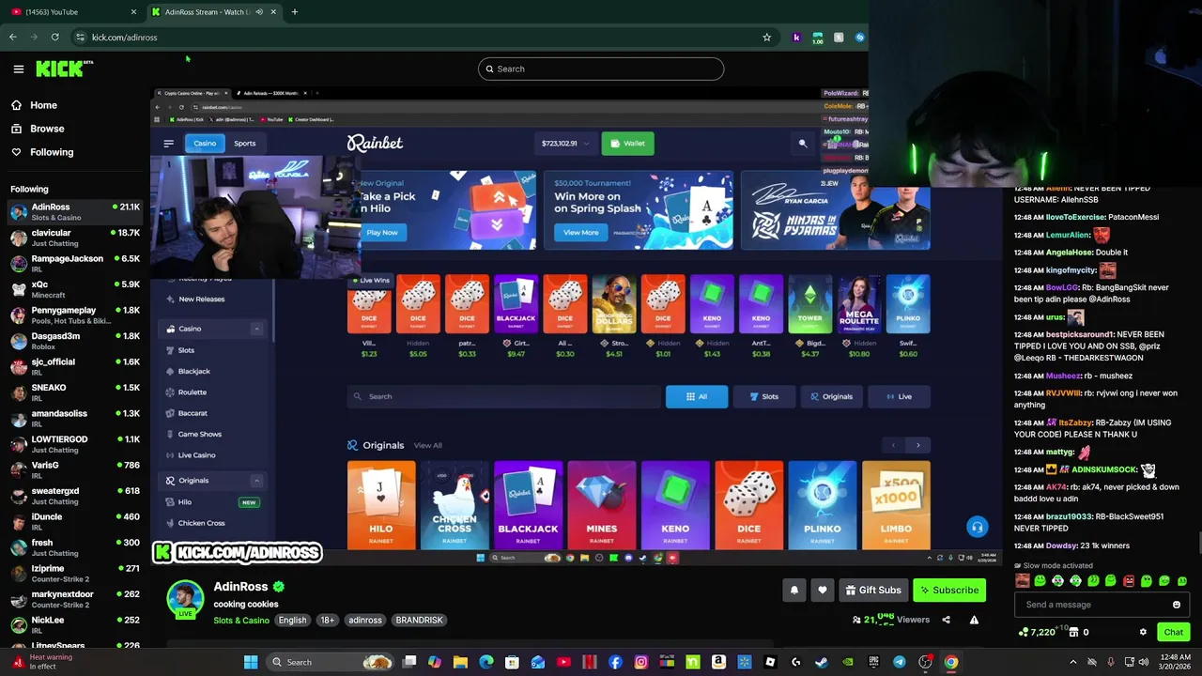Open File Explorer from the taskbar
1202x676 pixels.
click(460, 662)
